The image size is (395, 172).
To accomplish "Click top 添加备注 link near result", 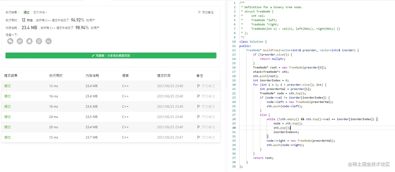I will pos(206,12).
